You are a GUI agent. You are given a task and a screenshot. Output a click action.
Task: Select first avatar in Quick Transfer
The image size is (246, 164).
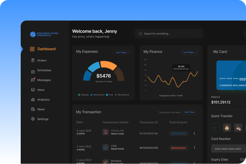pos(227,127)
